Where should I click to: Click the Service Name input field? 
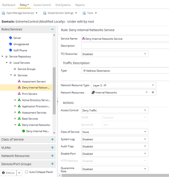pyautogui.click(x=125, y=38)
